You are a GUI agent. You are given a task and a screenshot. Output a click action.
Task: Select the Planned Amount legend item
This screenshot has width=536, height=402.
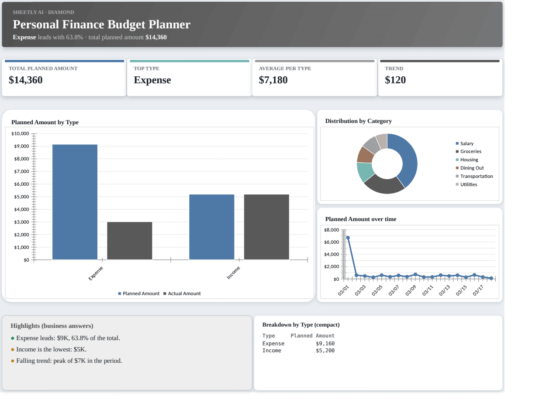tap(139, 293)
